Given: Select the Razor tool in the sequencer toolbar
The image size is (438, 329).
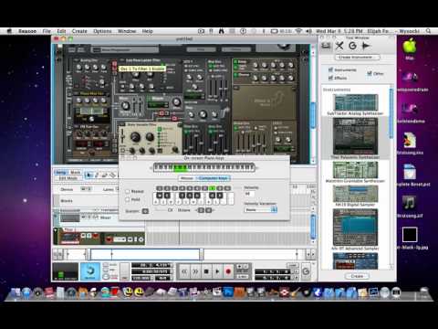Looking at the screenshot, I should point(112,175).
